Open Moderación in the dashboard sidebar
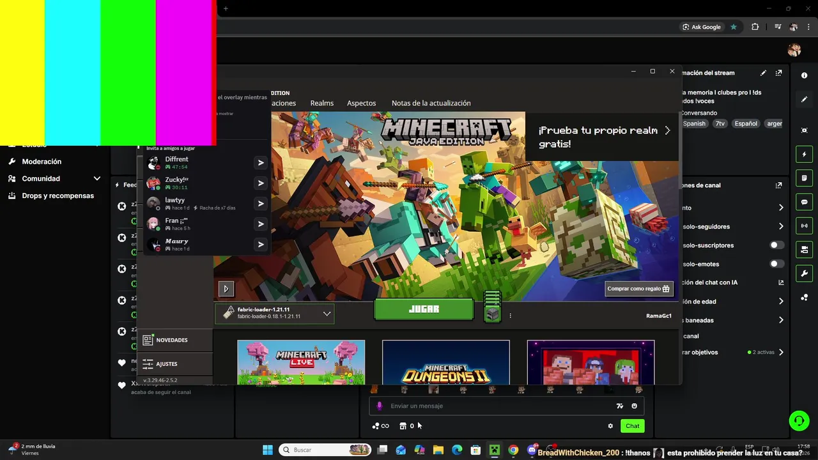The height and width of the screenshot is (460, 818). [x=42, y=162]
